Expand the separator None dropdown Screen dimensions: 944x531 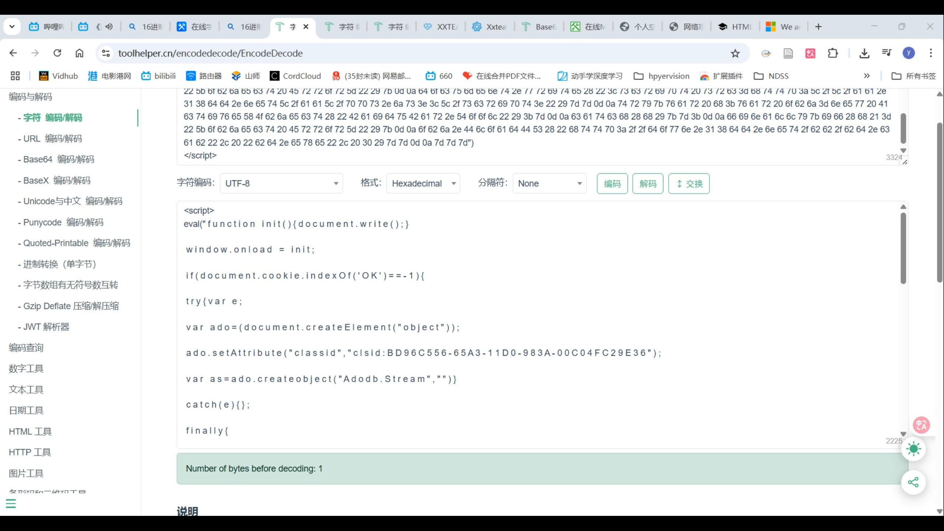[x=549, y=183]
